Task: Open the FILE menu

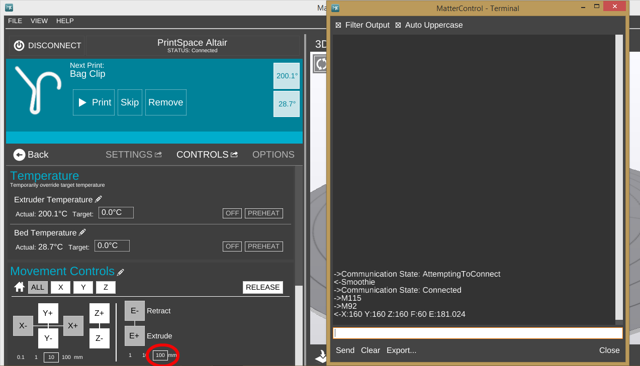Action: pos(15,21)
